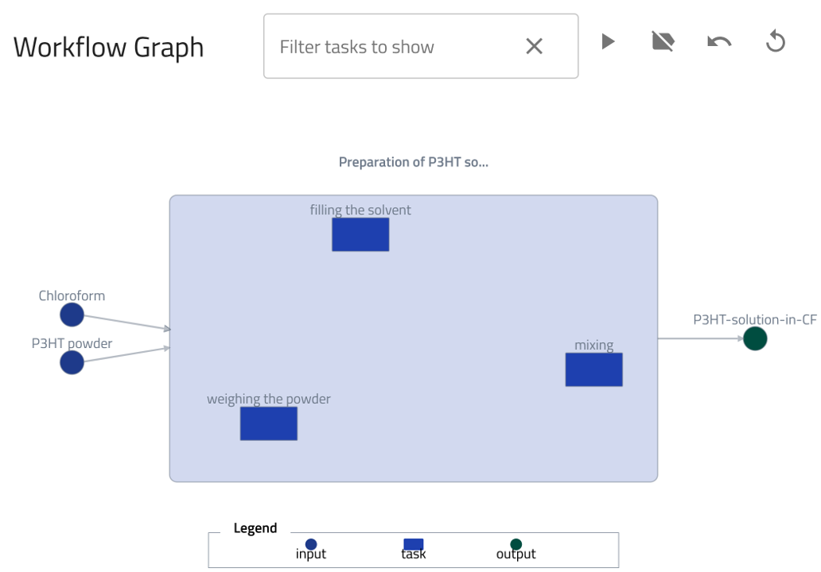The height and width of the screenshot is (572, 821).
Task: Click the output legend circle
Action: (516, 544)
